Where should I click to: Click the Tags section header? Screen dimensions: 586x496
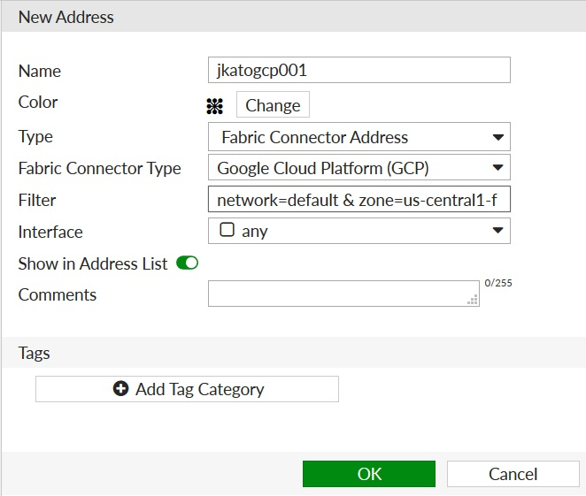(x=35, y=353)
